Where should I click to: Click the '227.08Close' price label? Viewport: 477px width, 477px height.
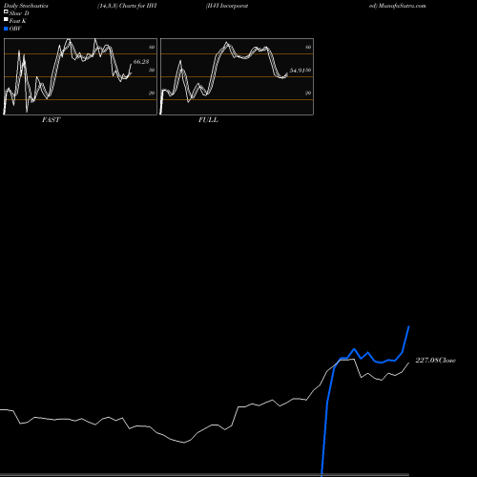tap(436, 361)
